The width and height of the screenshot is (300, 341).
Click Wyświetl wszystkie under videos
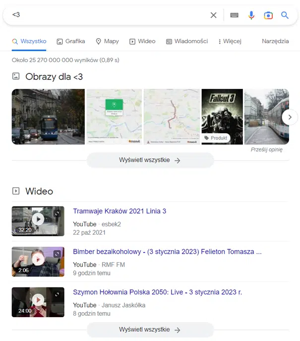tap(150, 330)
